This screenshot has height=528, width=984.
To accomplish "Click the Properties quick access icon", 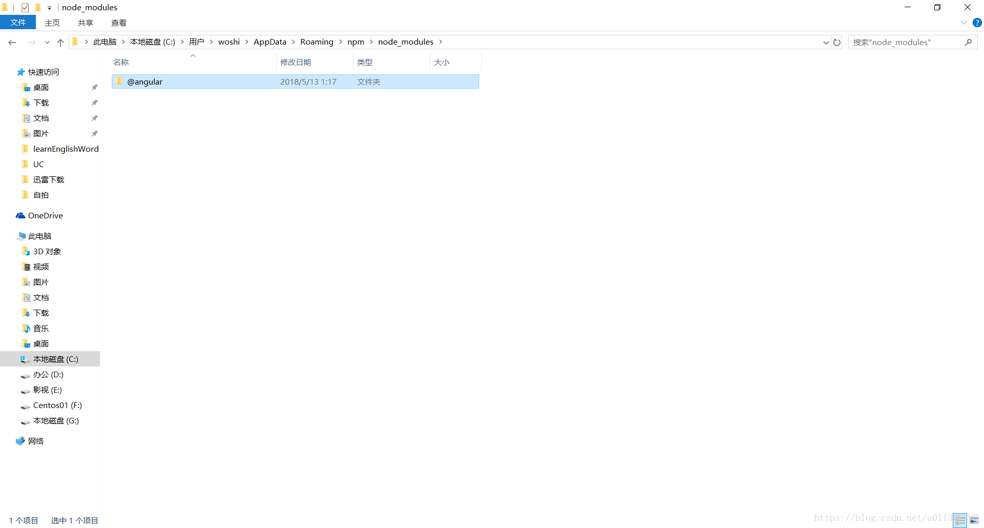I will 25,7.
